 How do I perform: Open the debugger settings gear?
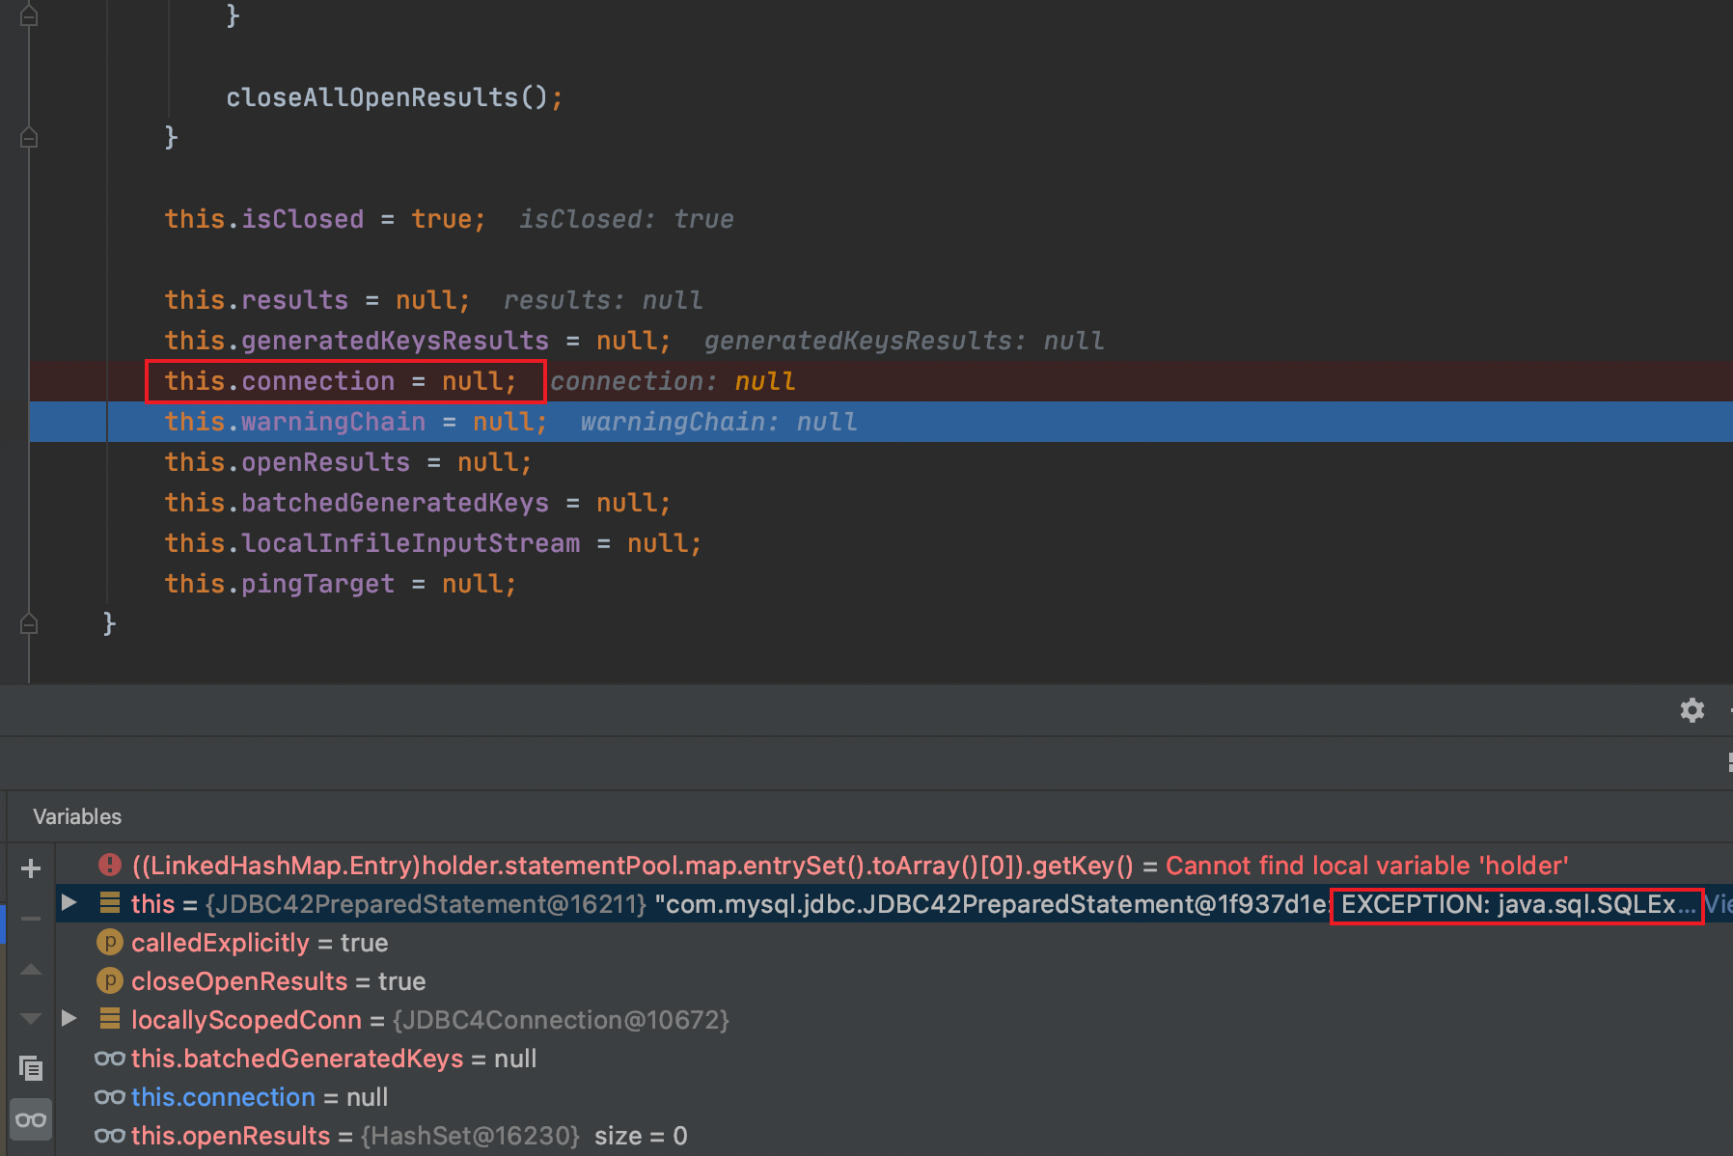coord(1692,710)
